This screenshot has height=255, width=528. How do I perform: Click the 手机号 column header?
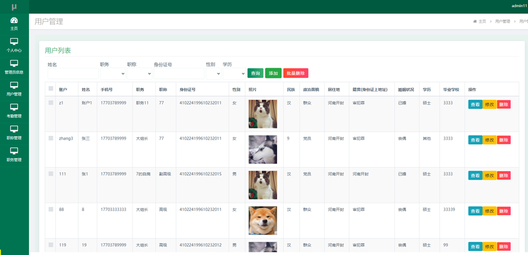(x=106, y=90)
